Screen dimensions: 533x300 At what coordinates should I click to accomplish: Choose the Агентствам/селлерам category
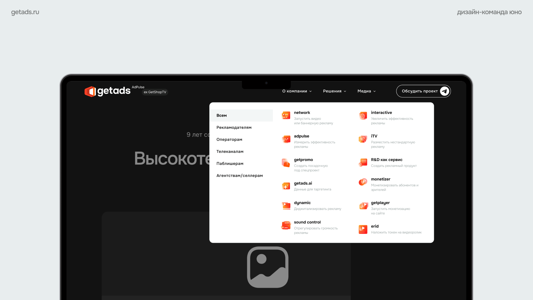(240, 176)
